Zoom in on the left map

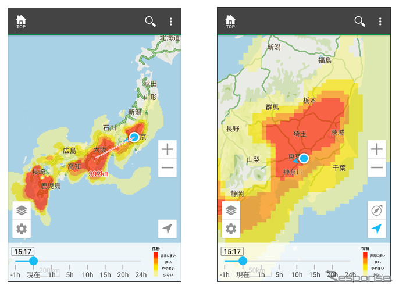(168, 149)
